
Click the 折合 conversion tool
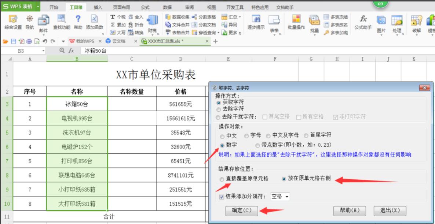[x=136, y=25]
